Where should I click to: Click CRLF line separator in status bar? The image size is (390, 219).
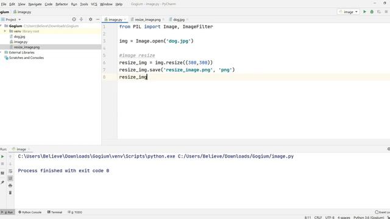pos(318,218)
